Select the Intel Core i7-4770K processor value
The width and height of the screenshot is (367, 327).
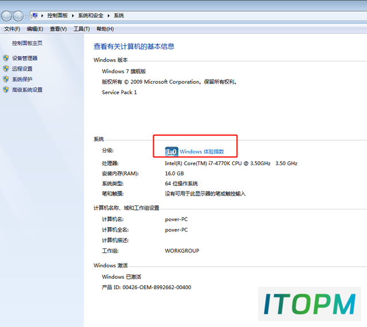[x=231, y=163]
